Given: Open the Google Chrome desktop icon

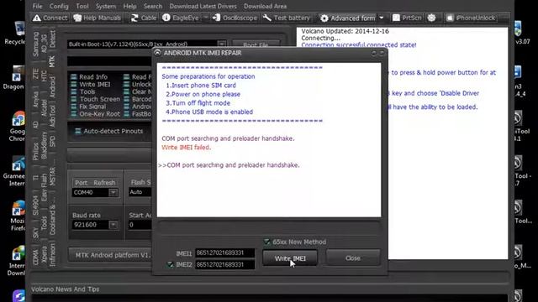Looking at the screenshot, I should click(17, 127).
